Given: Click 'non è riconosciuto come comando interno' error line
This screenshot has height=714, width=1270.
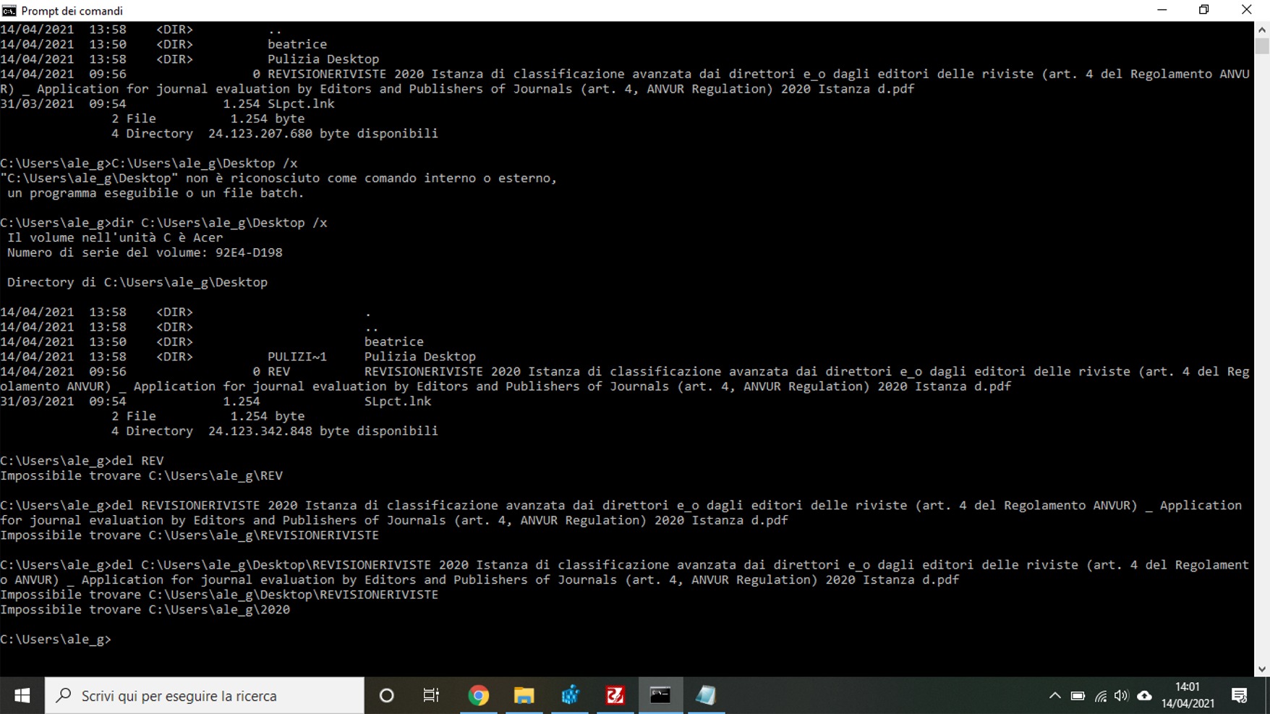Looking at the screenshot, I should click(x=278, y=178).
